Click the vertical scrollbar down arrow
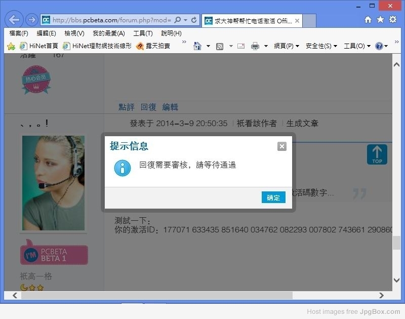The image size is (405, 319). pos(397,280)
